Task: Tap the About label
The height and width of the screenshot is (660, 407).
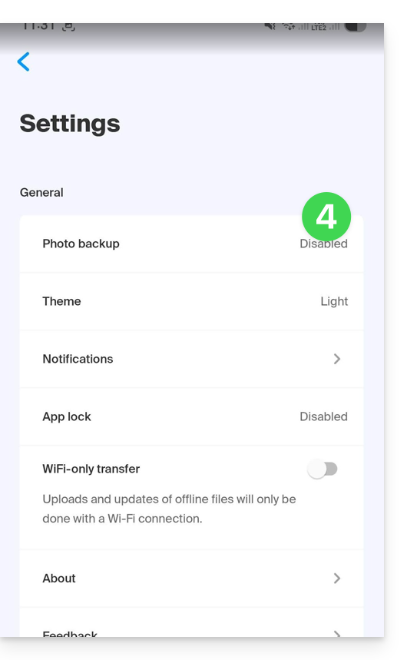Action: tap(59, 579)
